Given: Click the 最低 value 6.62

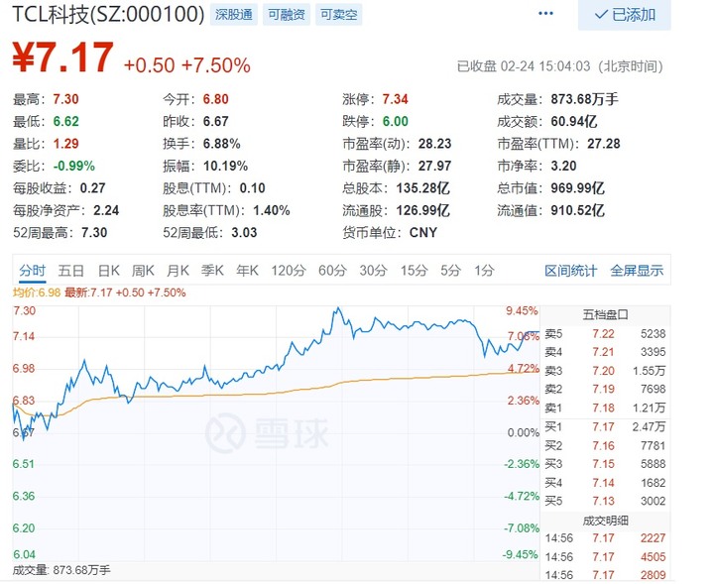Looking at the screenshot, I should coord(65,122).
